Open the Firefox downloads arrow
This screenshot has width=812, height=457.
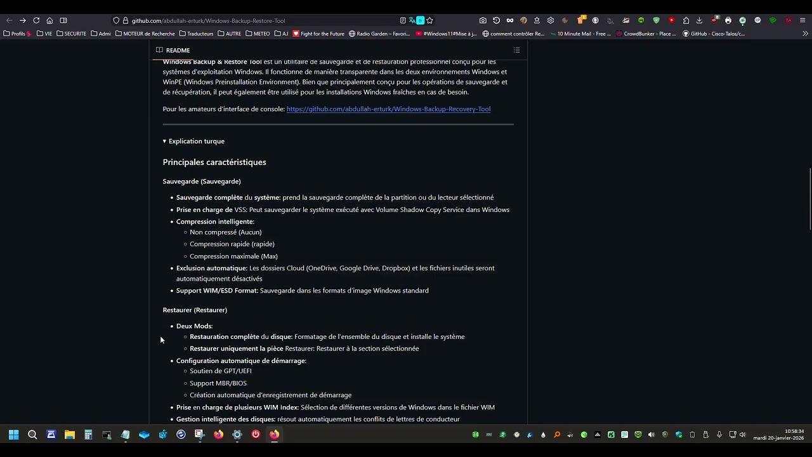click(699, 20)
